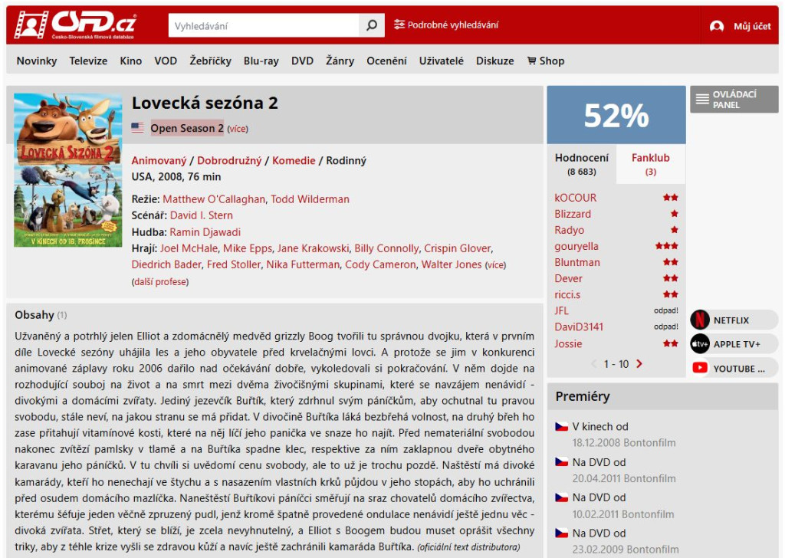Open Nika Futterman's profile
Viewport: 785px width, 558px height.
click(x=303, y=264)
